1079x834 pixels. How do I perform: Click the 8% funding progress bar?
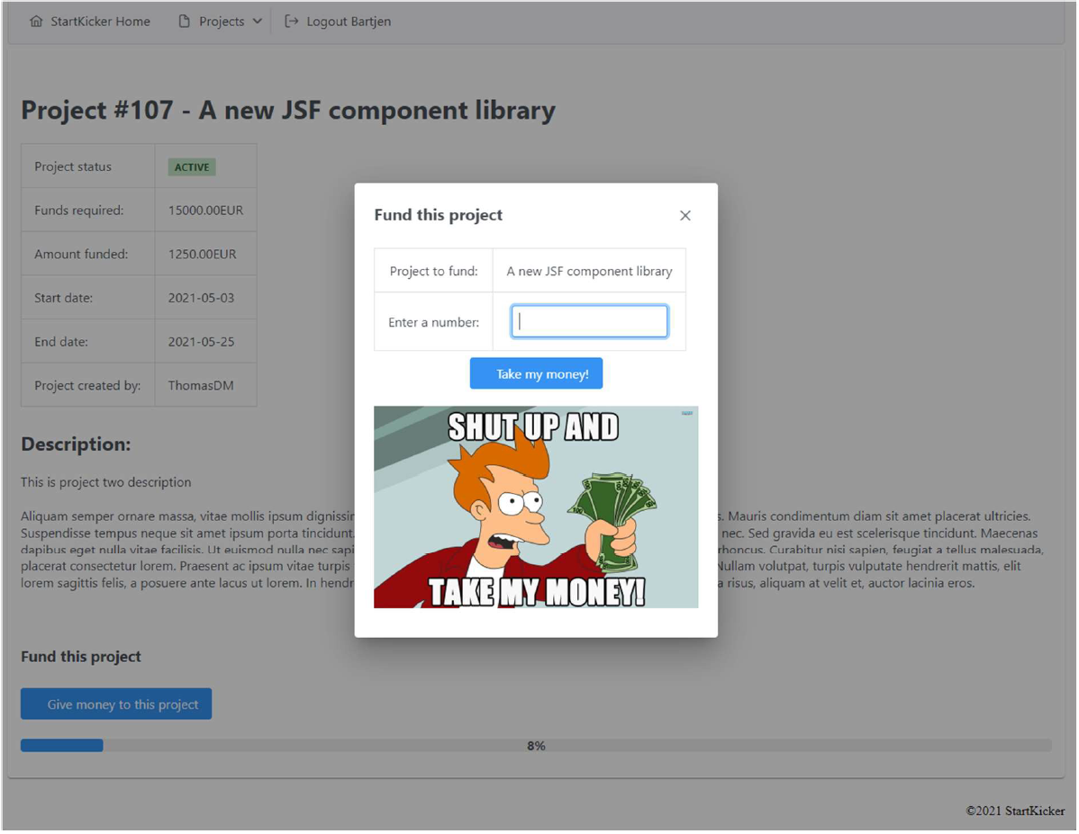tap(536, 746)
